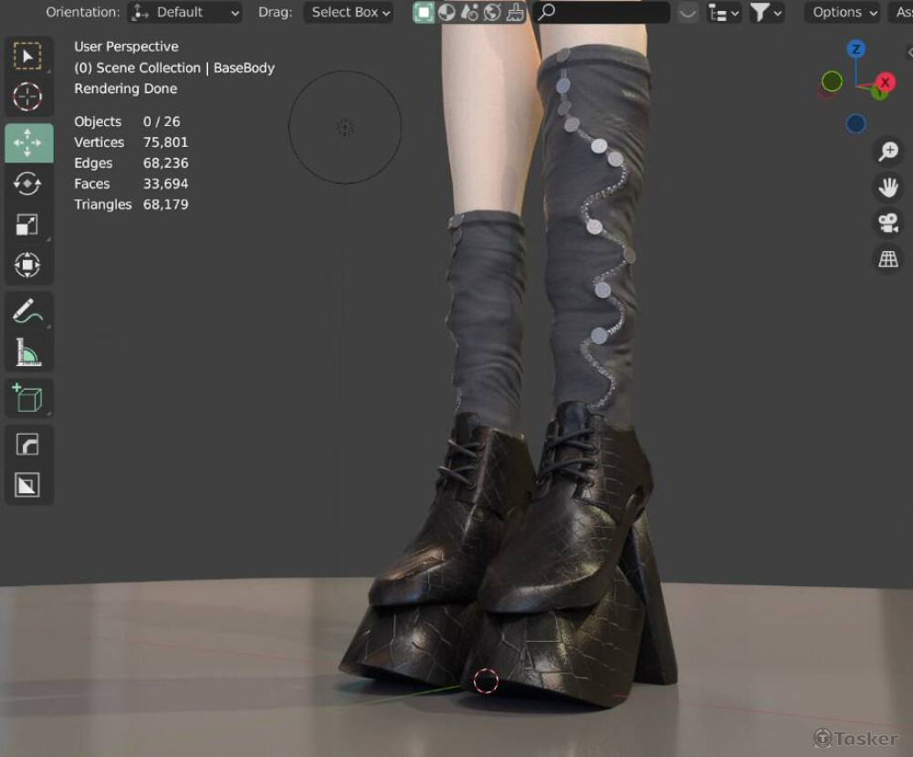913x757 pixels.
Task: Click the blue Z axis on gizmo
Action: click(855, 49)
